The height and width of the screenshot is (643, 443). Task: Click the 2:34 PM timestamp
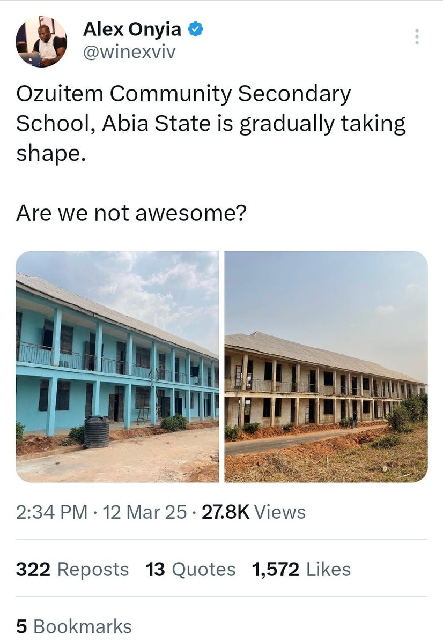point(51,512)
